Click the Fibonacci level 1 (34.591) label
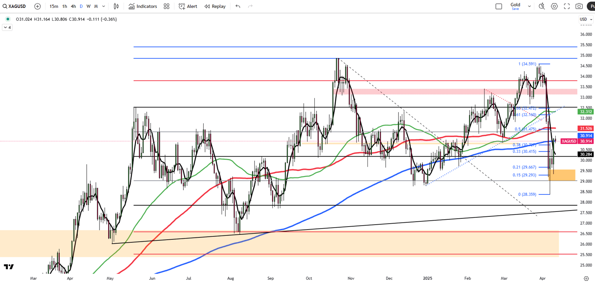The width and height of the screenshot is (595, 282). tap(527, 64)
